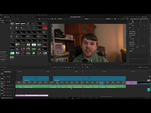Click the play forward button under viewer
The width and height of the screenshot is (151, 113).
click(x=88, y=65)
